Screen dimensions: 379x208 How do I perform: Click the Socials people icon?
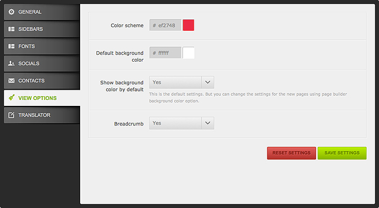11,63
